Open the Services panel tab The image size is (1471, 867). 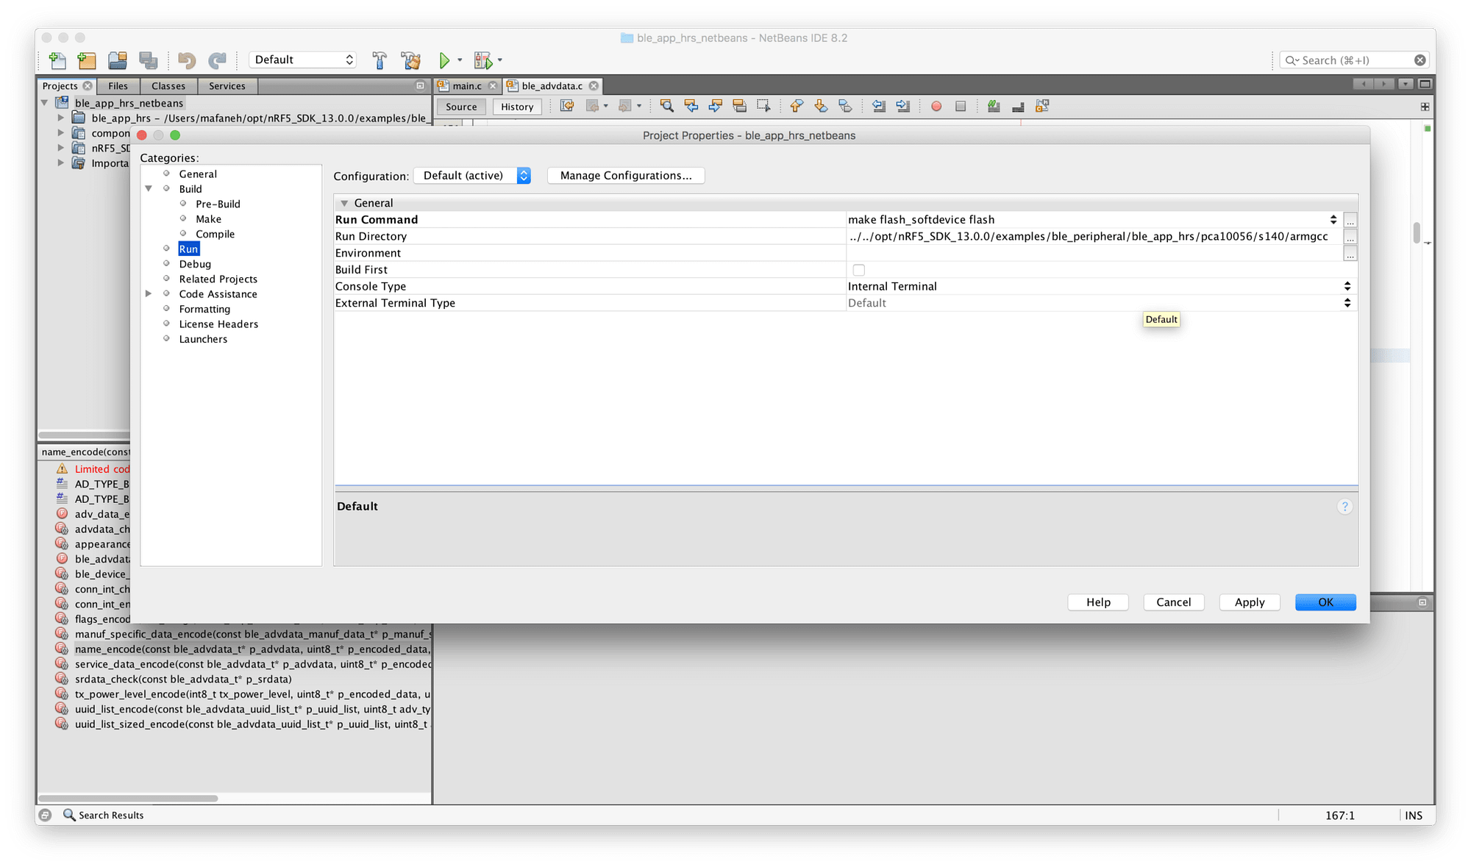[x=227, y=85]
